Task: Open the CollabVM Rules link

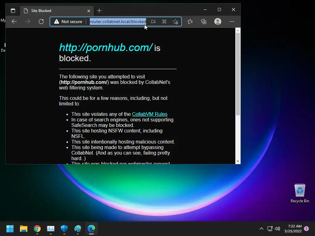Action: click(x=150, y=114)
